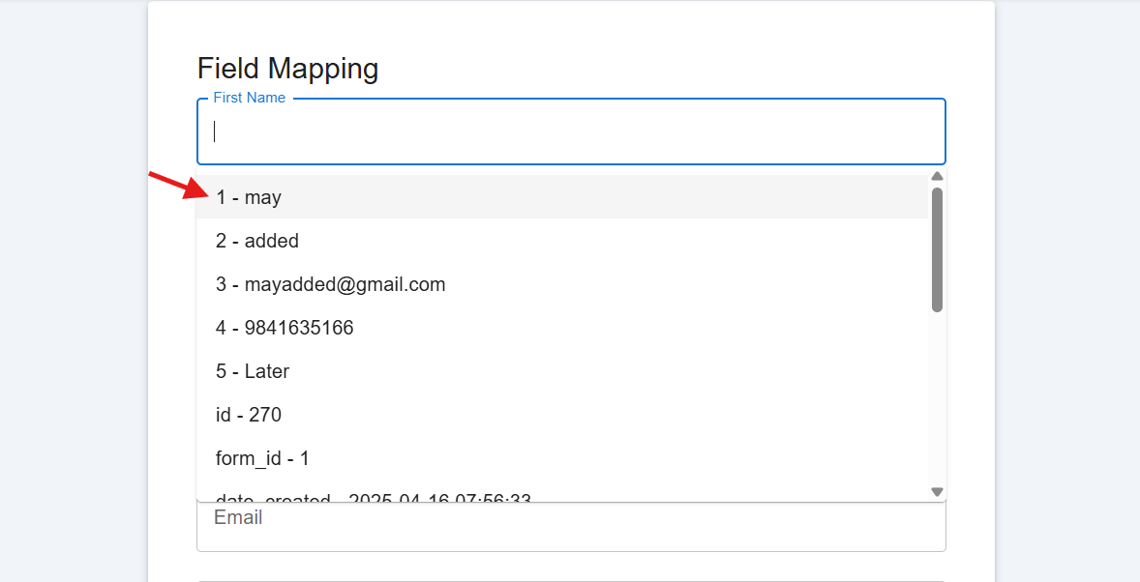1140x582 pixels.
Task: Choose "2 - added" from the list
Action: click(562, 241)
